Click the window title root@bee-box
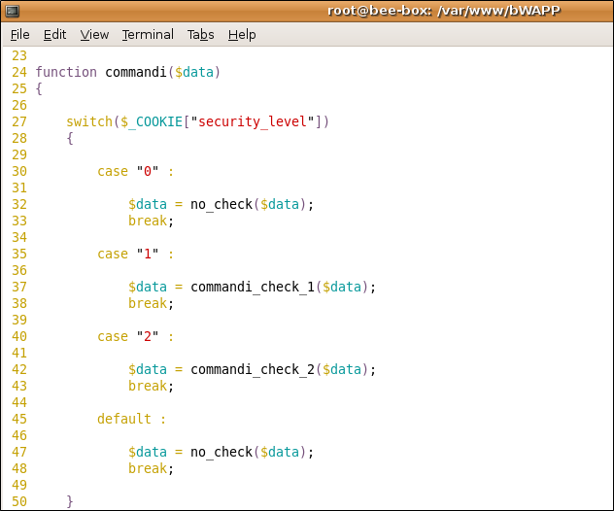614x511 pixels. [444, 11]
